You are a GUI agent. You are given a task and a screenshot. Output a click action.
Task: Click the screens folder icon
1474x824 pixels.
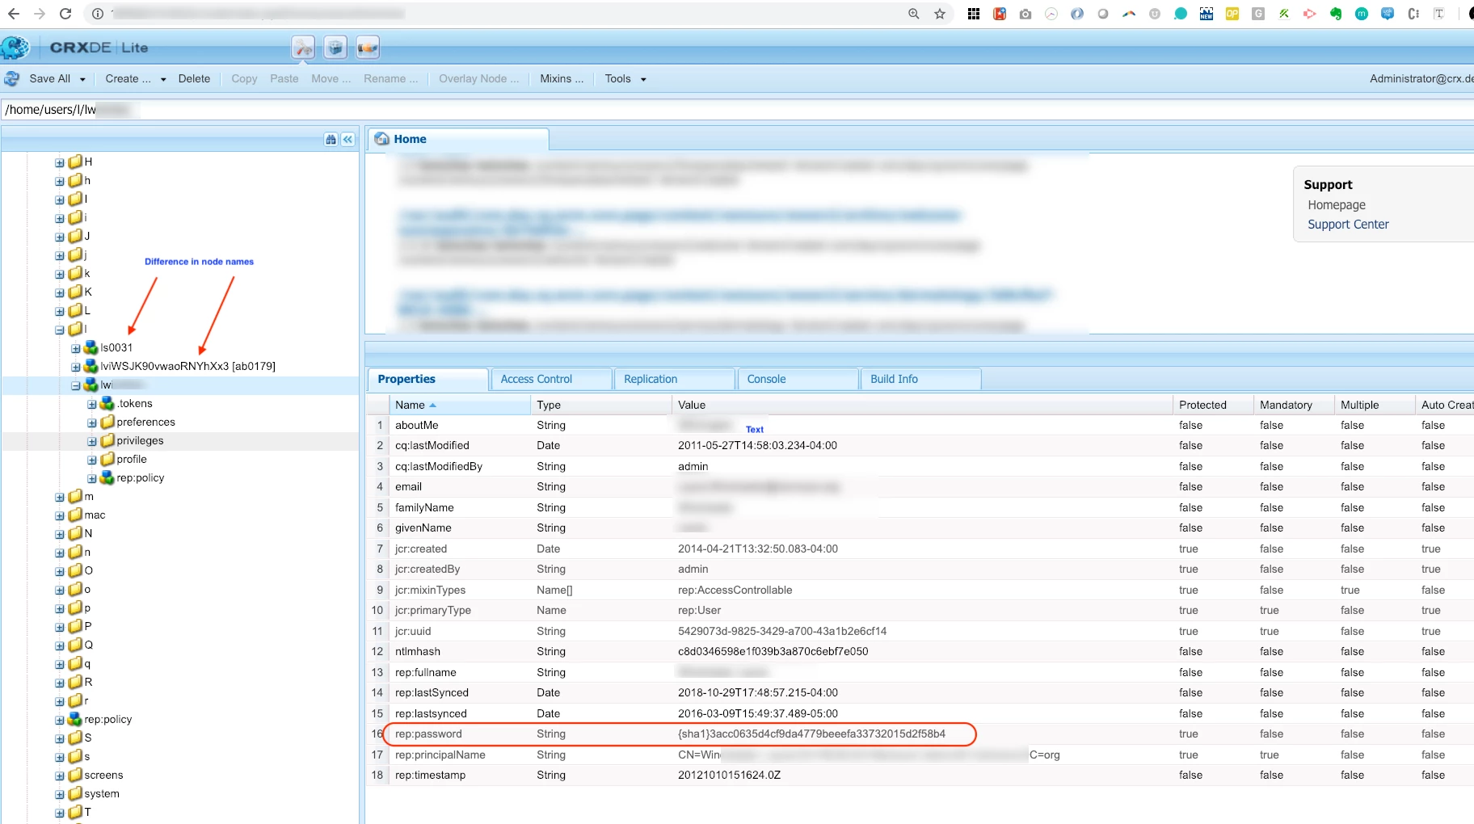pyautogui.click(x=75, y=775)
